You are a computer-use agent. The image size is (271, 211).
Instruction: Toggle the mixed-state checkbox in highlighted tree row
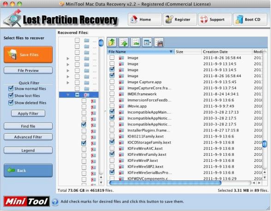(77, 95)
